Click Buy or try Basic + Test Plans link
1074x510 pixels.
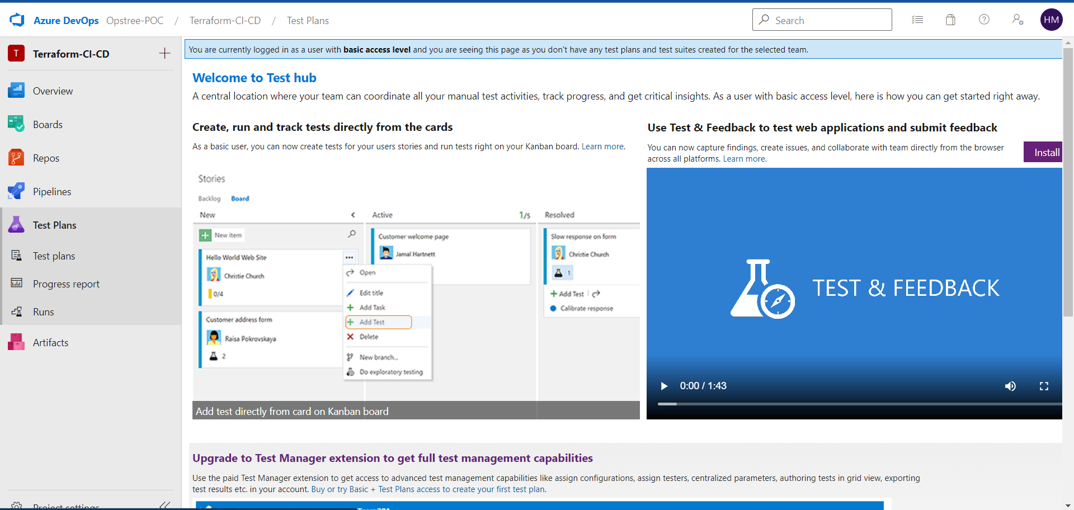pyautogui.click(x=427, y=489)
